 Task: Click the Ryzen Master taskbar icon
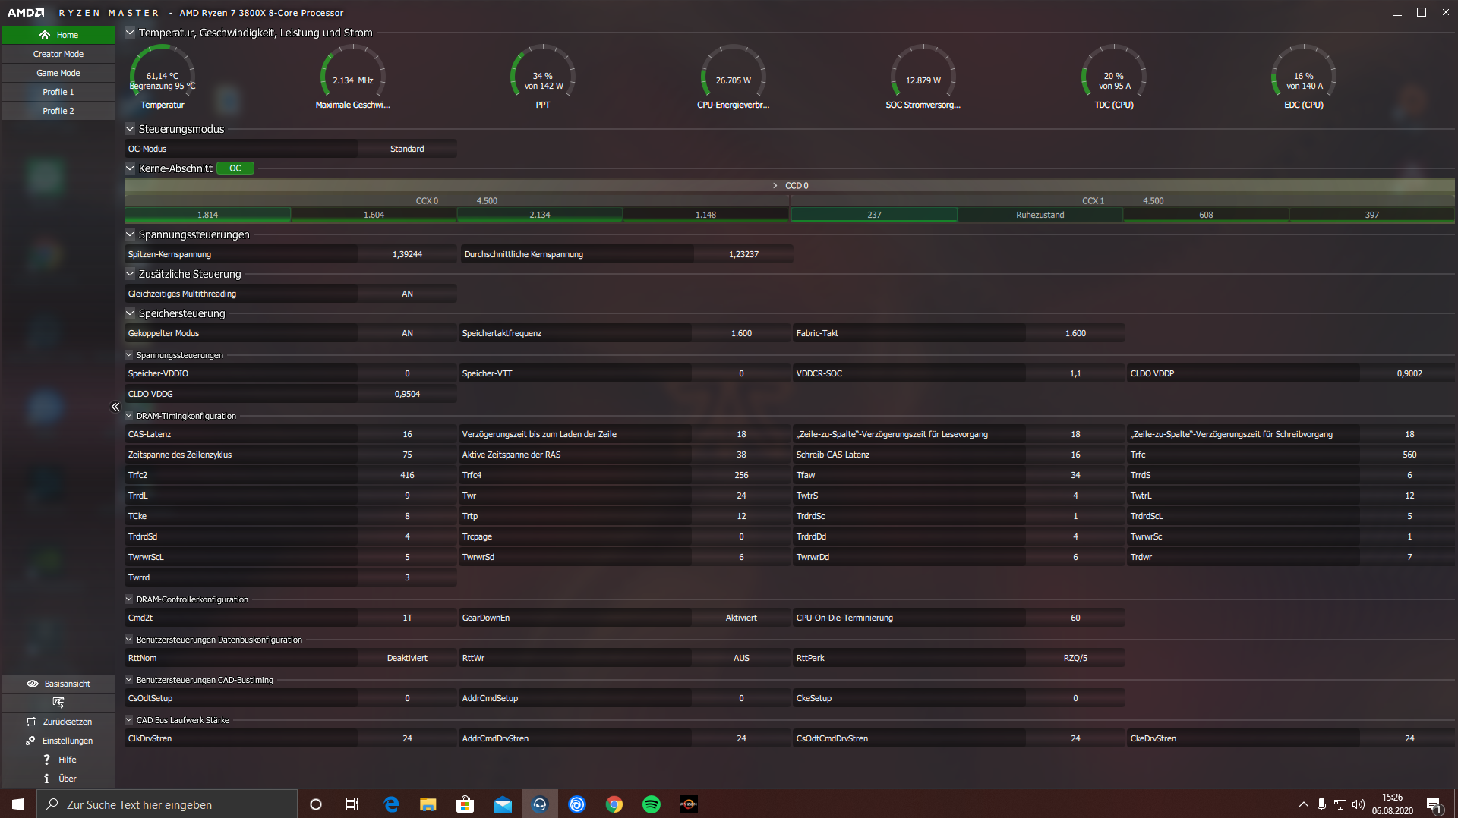[689, 804]
